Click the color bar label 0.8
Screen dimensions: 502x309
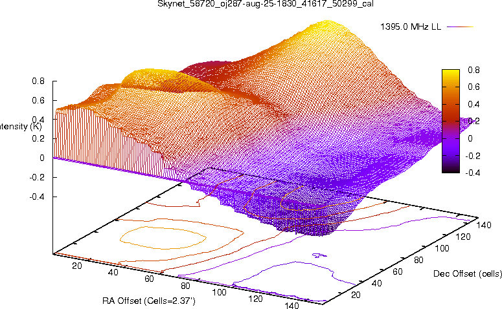(473, 70)
